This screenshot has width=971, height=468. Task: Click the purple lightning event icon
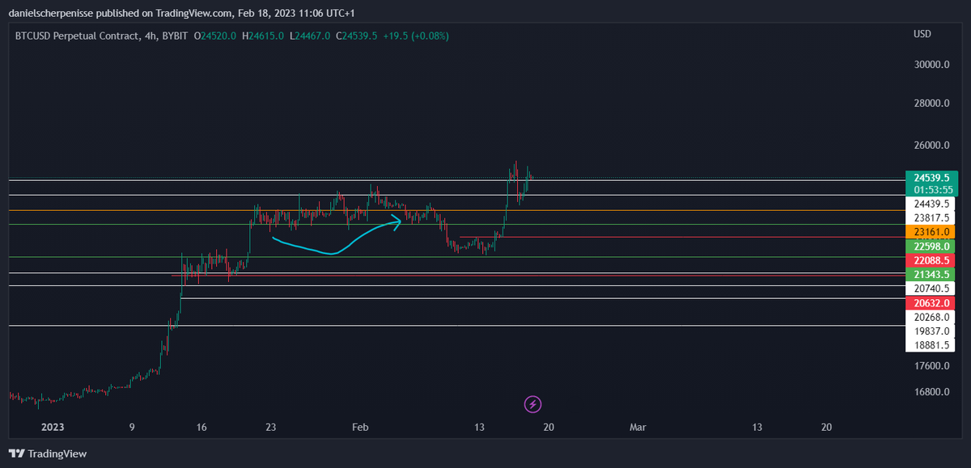(x=532, y=403)
